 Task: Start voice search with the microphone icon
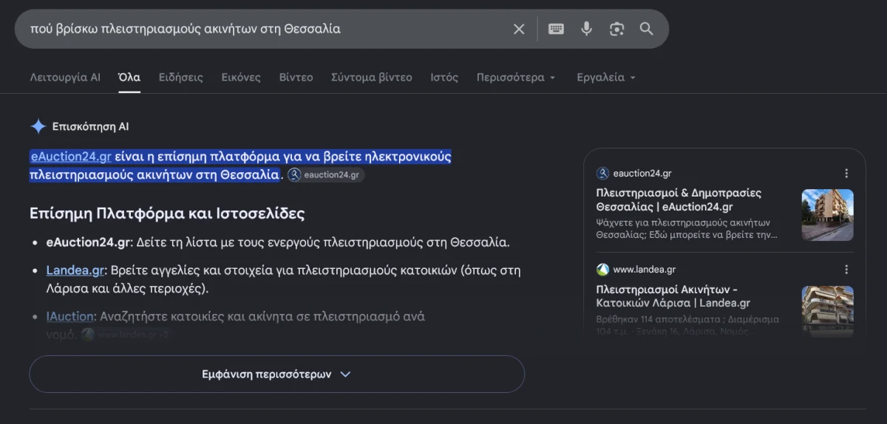(586, 29)
